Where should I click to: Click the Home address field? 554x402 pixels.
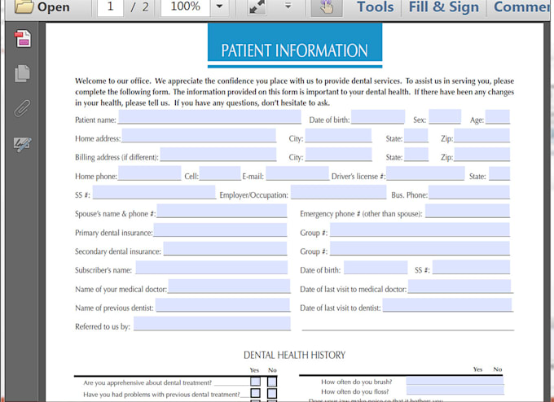pyautogui.click(x=199, y=135)
